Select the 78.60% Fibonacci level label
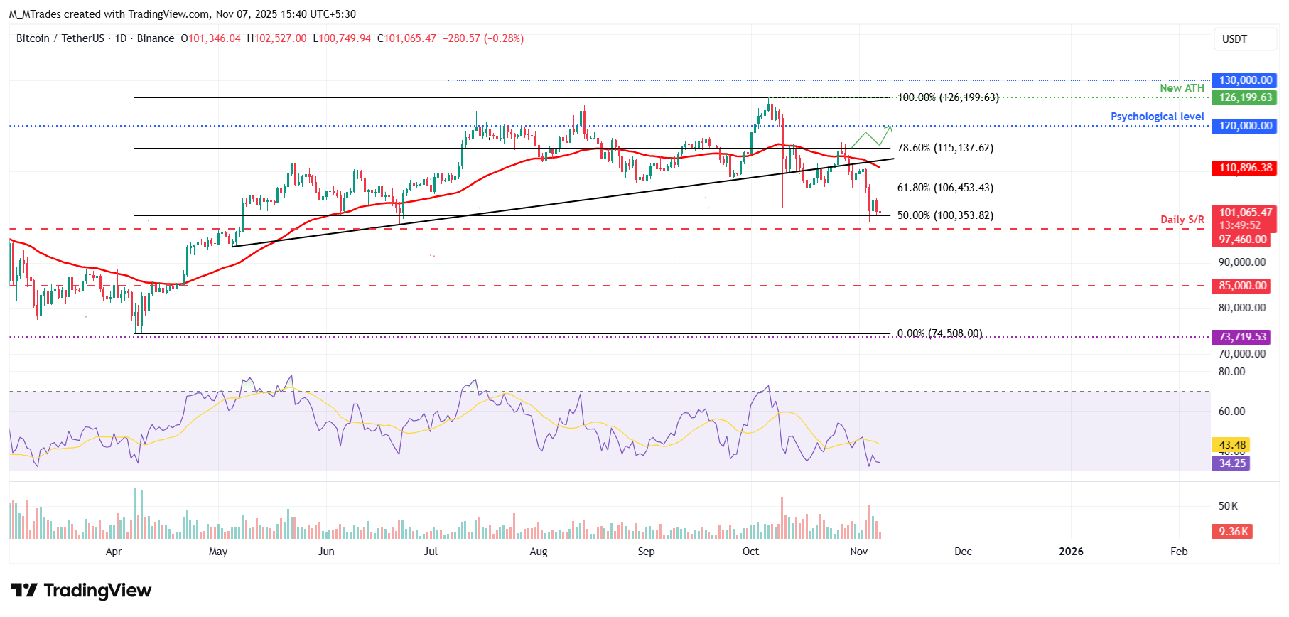 click(945, 148)
